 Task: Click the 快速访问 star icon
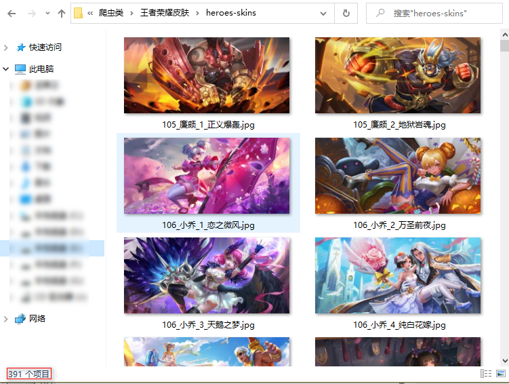point(21,47)
